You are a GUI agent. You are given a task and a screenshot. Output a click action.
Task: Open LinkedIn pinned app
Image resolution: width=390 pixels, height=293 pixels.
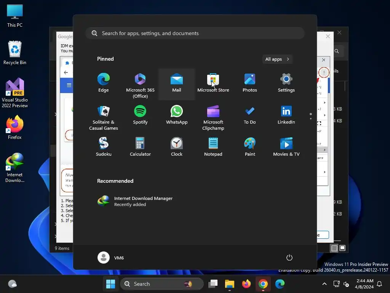tap(286, 115)
